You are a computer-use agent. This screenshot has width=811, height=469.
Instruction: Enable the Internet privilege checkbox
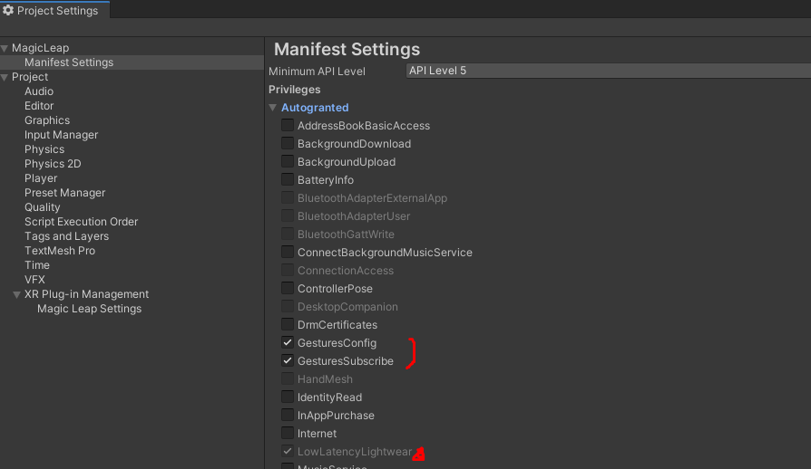point(288,434)
